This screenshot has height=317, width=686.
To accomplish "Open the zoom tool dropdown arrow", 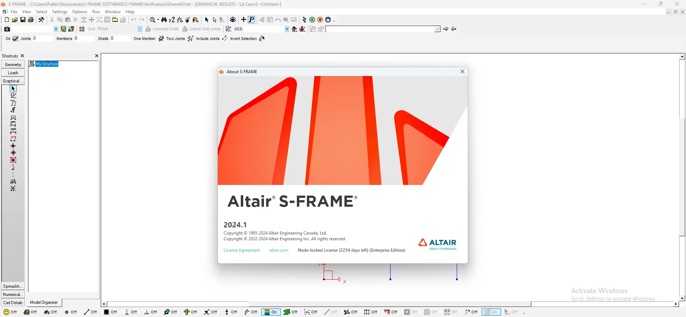I will [158, 20].
